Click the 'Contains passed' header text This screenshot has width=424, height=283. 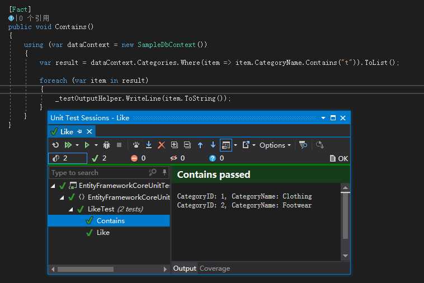[x=214, y=174]
